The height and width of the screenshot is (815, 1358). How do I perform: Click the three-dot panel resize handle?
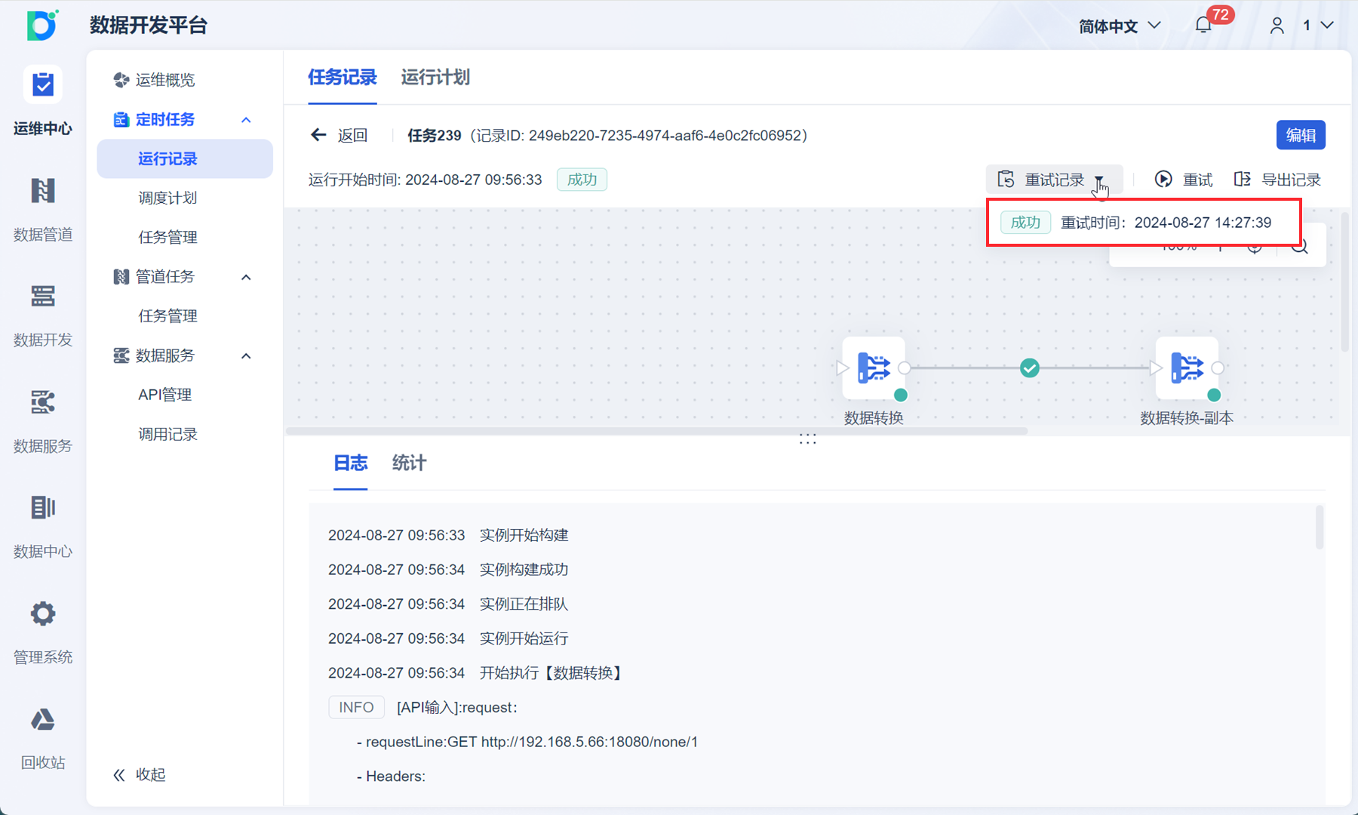(807, 439)
